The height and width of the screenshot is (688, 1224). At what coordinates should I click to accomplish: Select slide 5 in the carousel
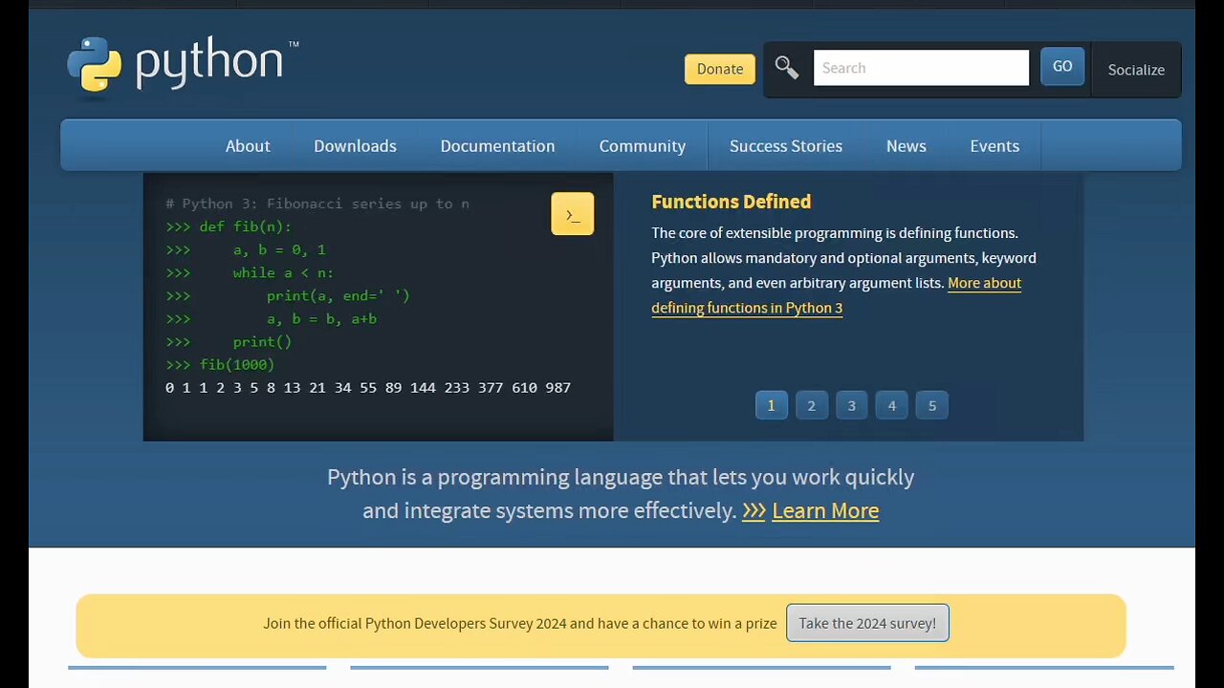pyautogui.click(x=932, y=406)
